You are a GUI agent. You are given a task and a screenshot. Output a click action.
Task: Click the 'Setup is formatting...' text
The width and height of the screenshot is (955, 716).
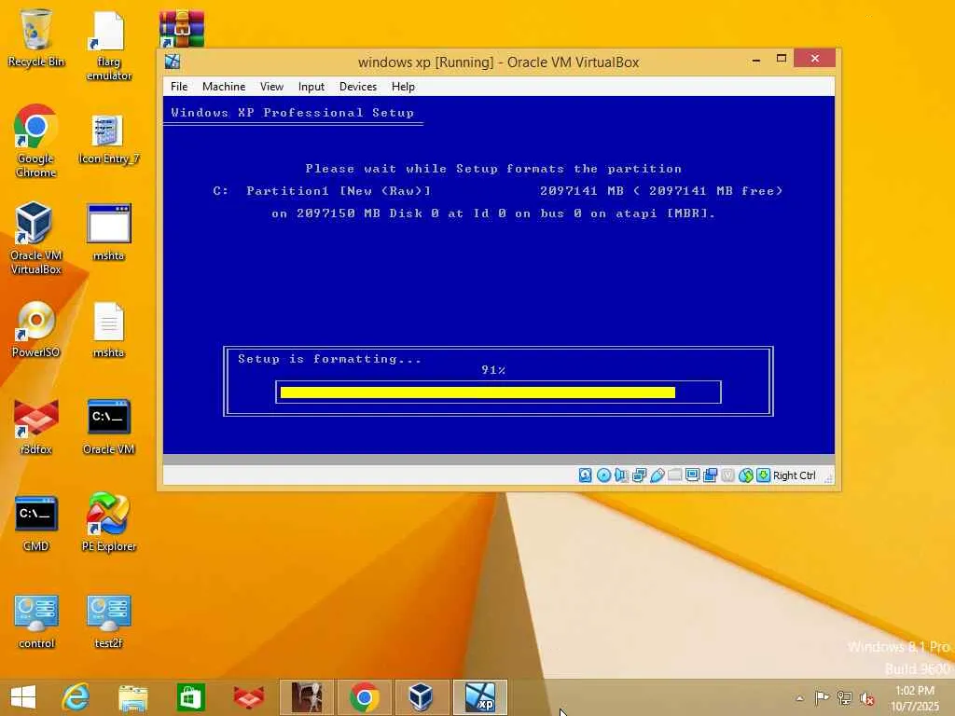point(329,359)
